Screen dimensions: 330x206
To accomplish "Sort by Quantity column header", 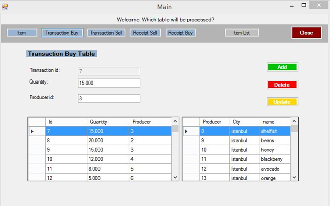I will point(108,122).
